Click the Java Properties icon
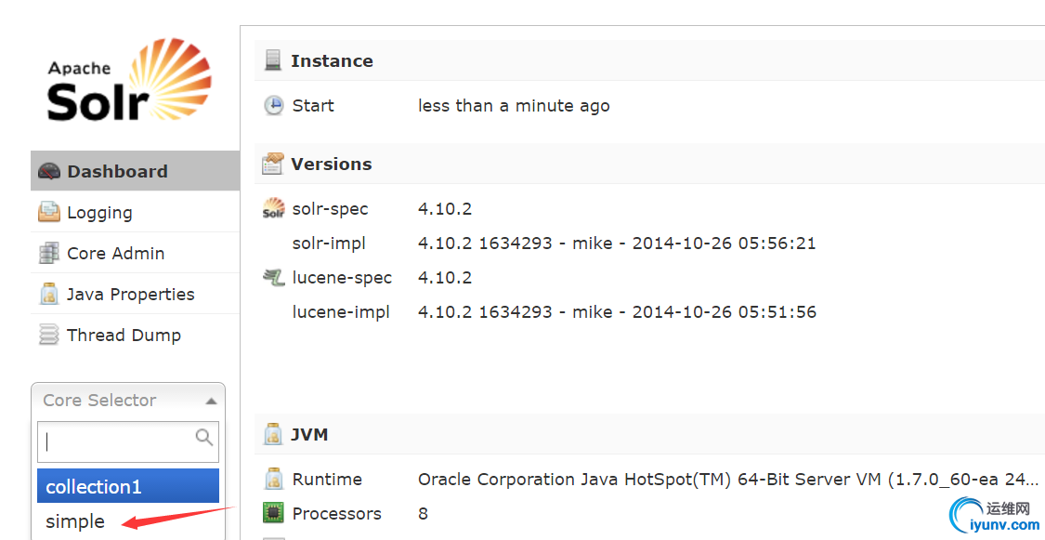 [49, 295]
